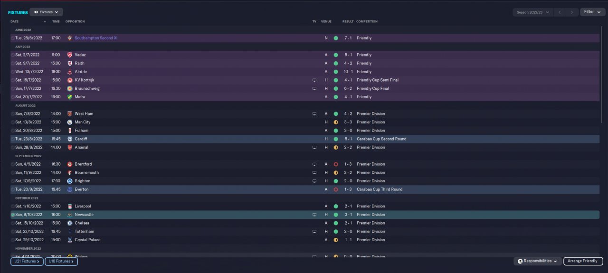
Task: Click the green win indicator for Cardiff match
Action: (335, 139)
